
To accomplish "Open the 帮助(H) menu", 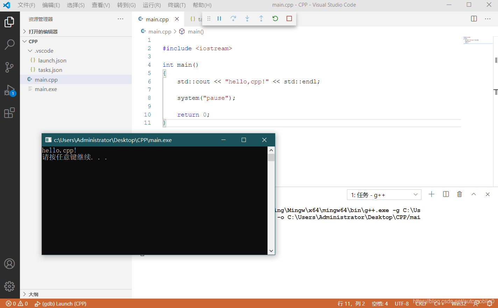I will point(202,5).
